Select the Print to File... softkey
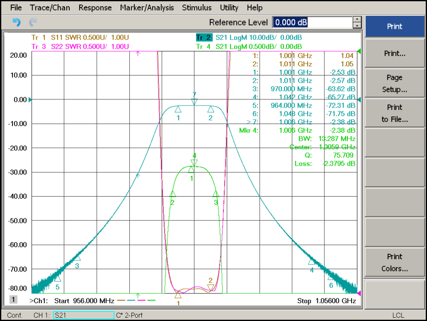 click(394, 113)
